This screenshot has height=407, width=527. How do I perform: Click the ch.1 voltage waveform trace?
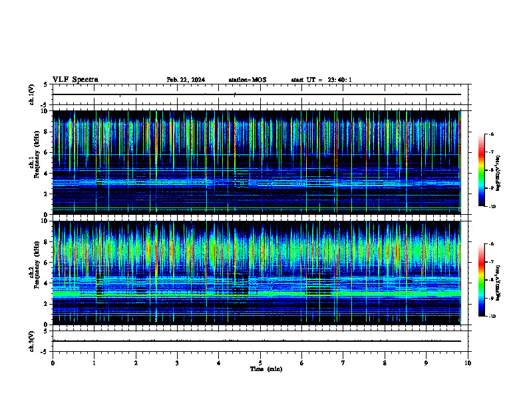coord(257,94)
